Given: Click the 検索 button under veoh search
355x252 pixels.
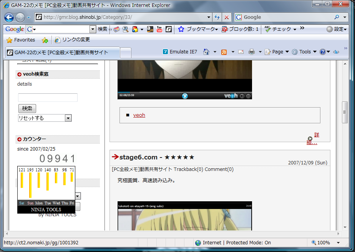Looking at the screenshot, I should pos(27,108).
